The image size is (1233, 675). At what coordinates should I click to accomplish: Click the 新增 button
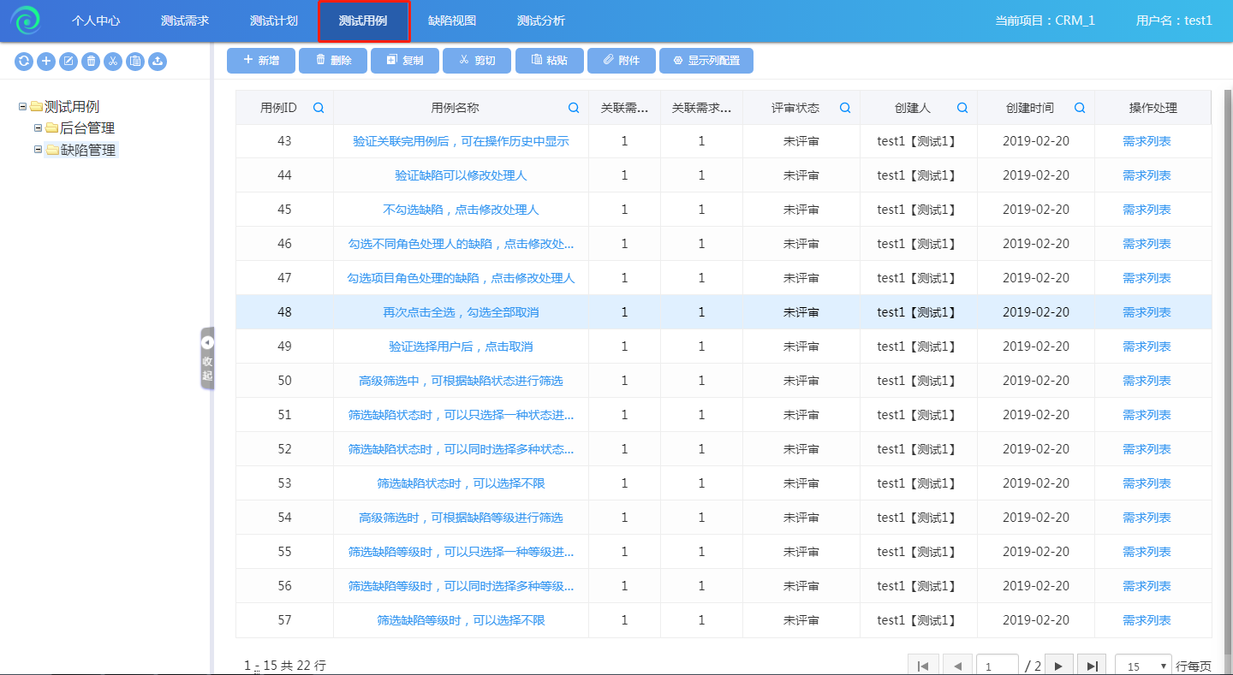point(261,61)
